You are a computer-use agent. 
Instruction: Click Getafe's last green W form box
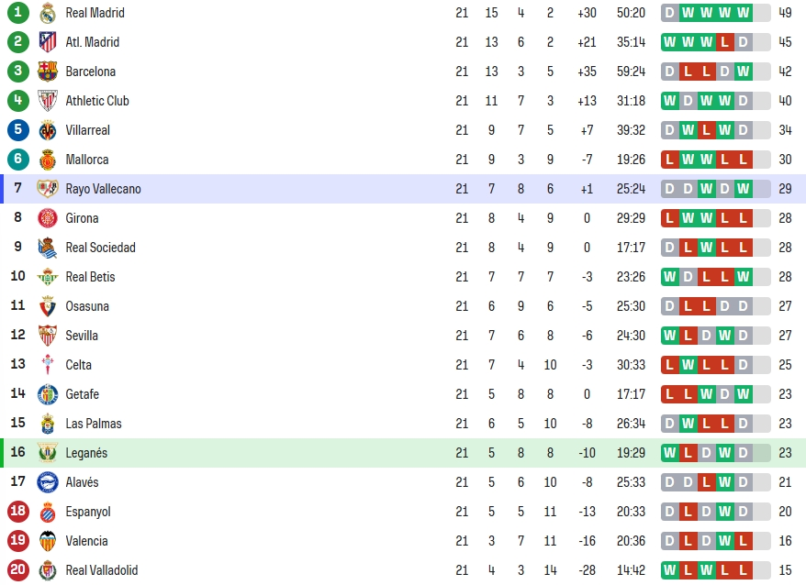(x=744, y=394)
